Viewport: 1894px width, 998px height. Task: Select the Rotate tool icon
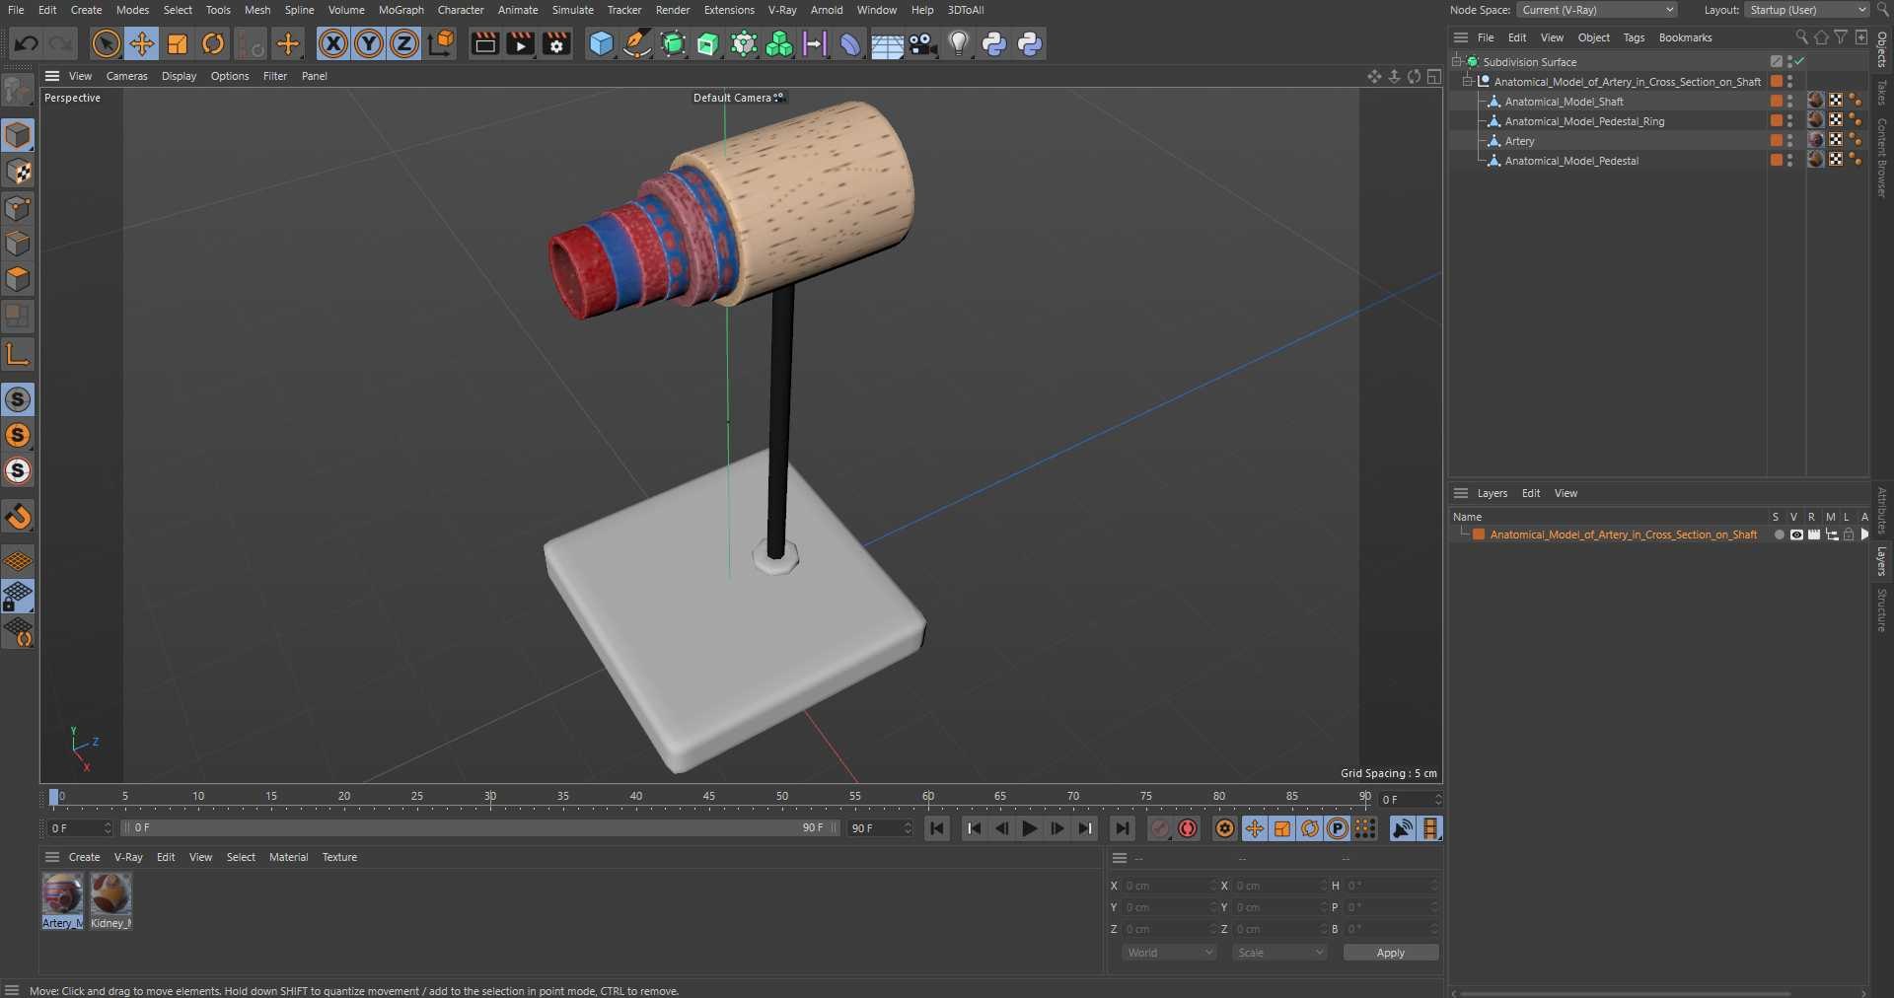pyautogui.click(x=213, y=43)
